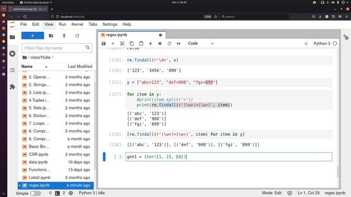Click root folder icon in breadcrumb
The image size is (351, 197).
[25, 57]
